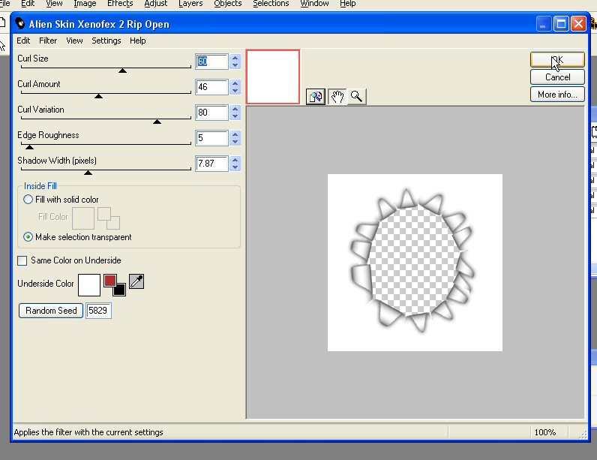Decrease Shadow Width with down arrow
Screen dimensions: 597x460
coord(235,167)
